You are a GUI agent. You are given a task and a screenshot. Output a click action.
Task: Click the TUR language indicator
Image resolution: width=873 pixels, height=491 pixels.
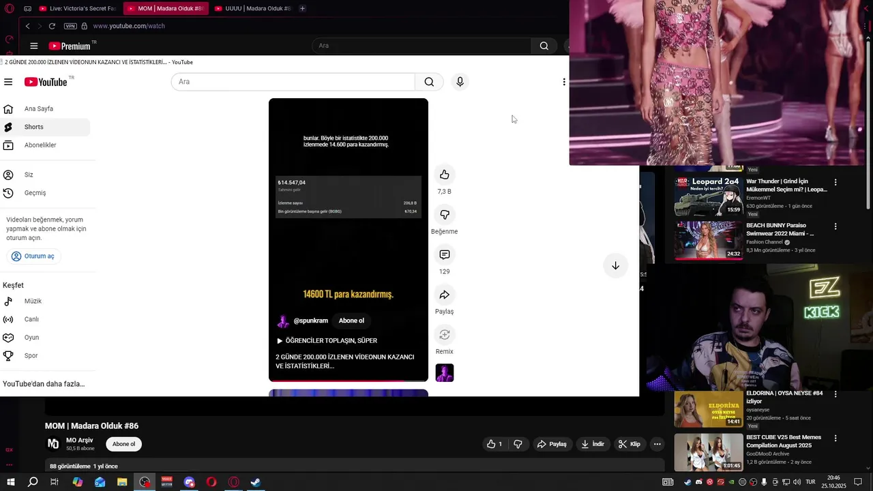click(x=812, y=482)
